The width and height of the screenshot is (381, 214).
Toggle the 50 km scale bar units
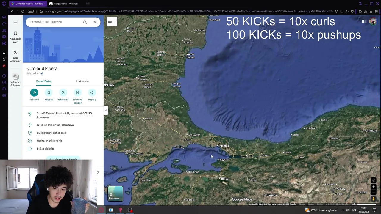(x=363, y=204)
